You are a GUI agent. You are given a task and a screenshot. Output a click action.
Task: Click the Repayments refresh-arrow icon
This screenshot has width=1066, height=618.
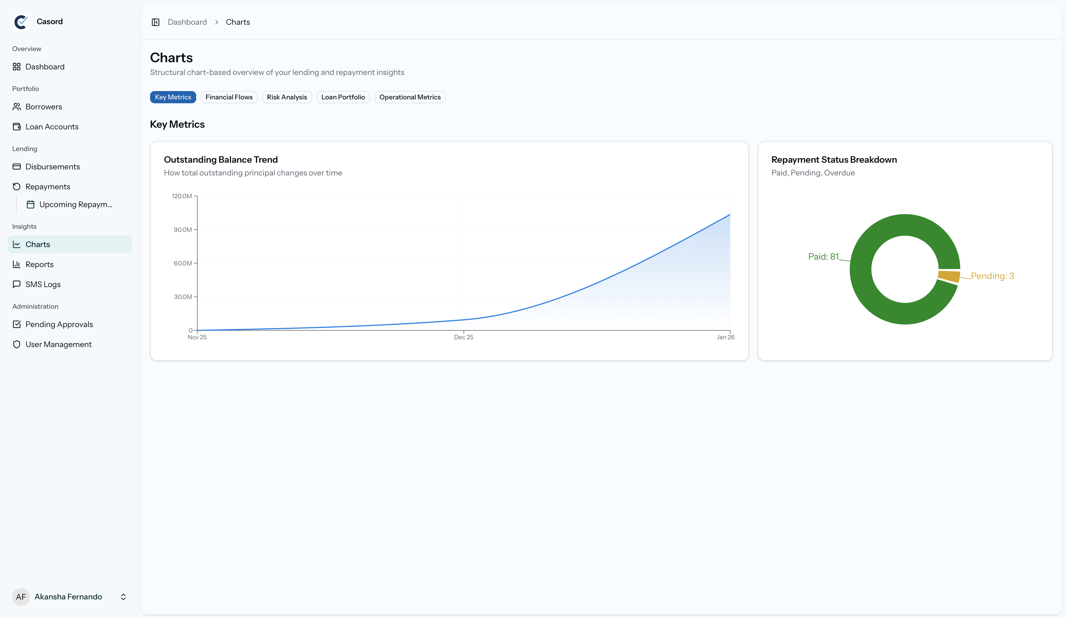coord(16,186)
